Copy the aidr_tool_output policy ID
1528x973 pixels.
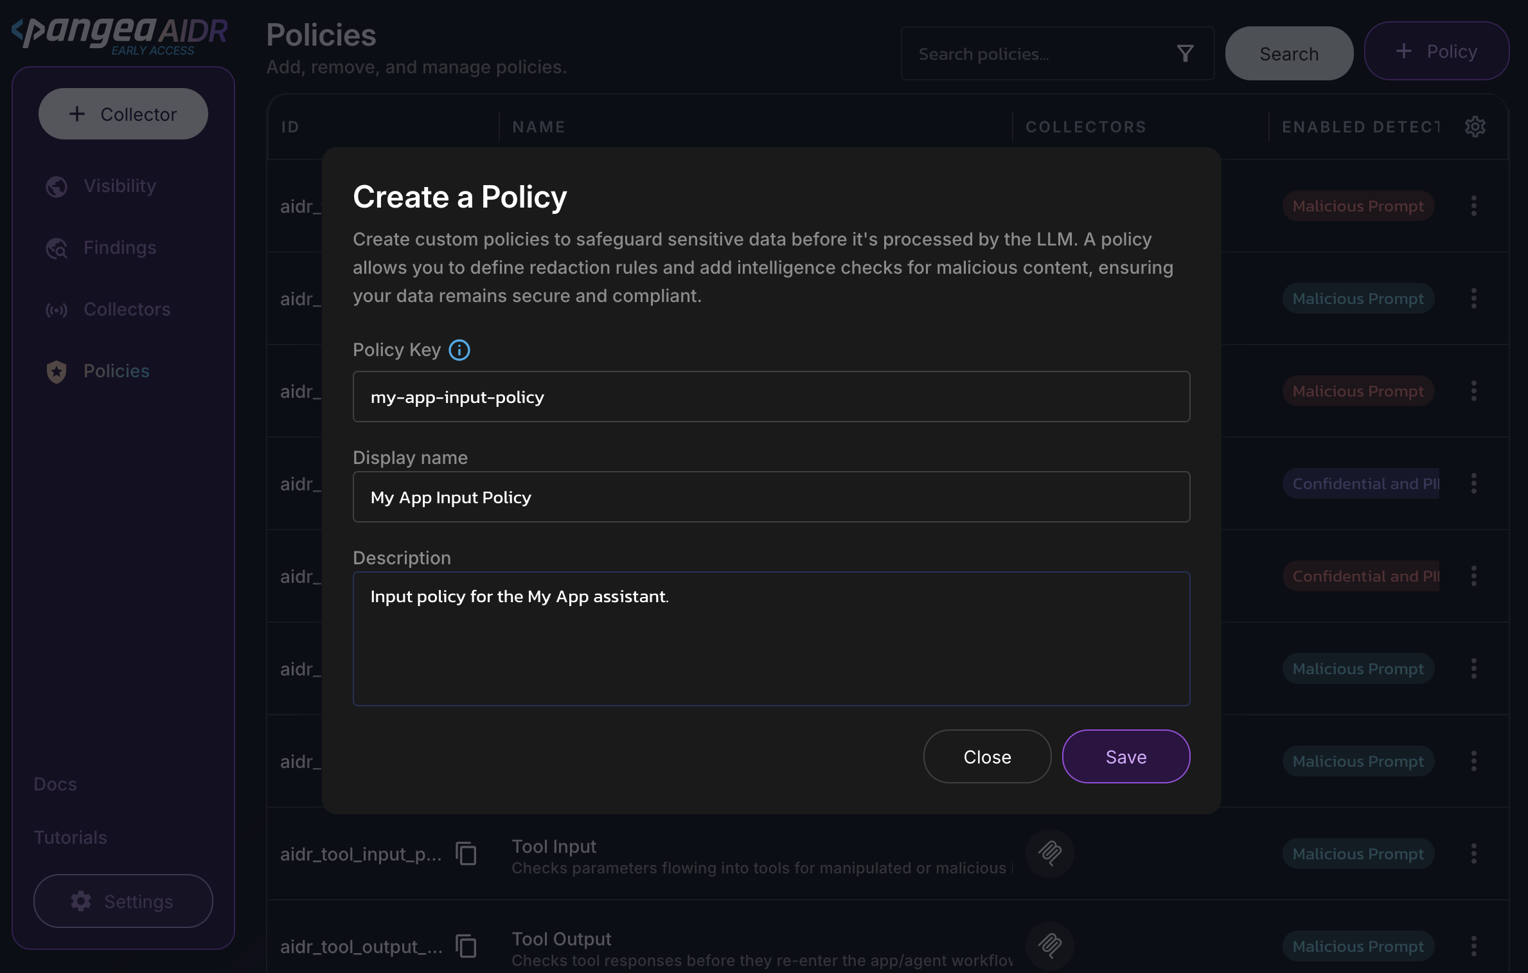[466, 946]
